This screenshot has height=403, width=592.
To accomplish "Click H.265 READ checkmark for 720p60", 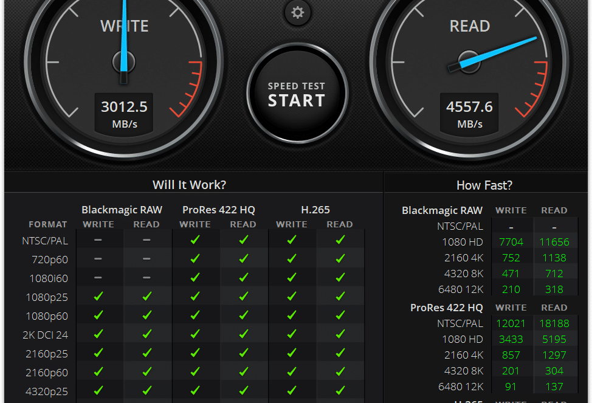I will tap(340, 259).
